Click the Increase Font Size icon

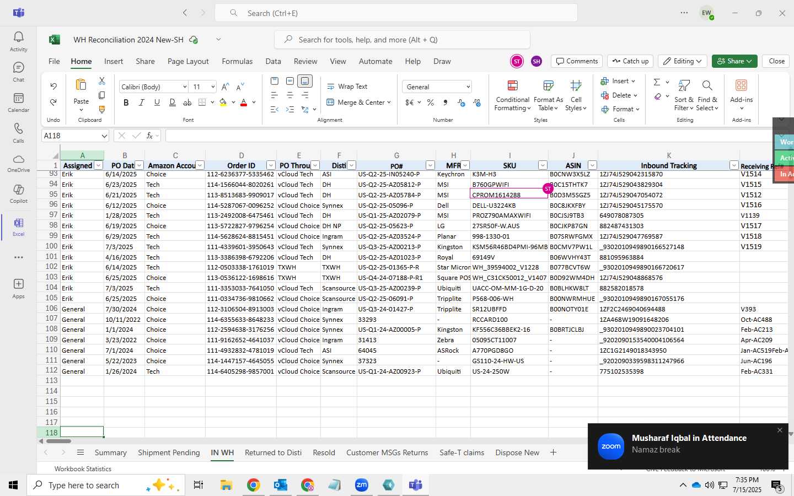point(225,87)
